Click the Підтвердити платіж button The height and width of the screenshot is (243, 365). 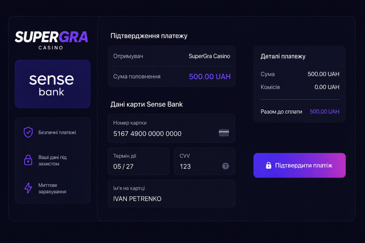299,165
